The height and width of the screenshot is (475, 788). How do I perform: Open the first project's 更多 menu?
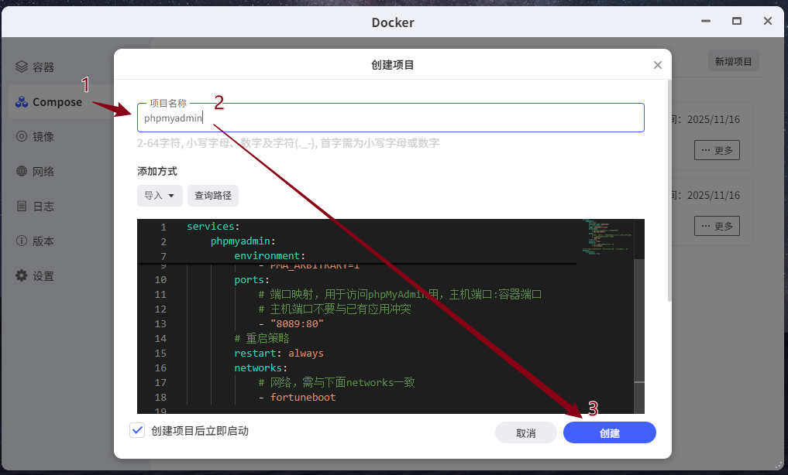(x=717, y=150)
